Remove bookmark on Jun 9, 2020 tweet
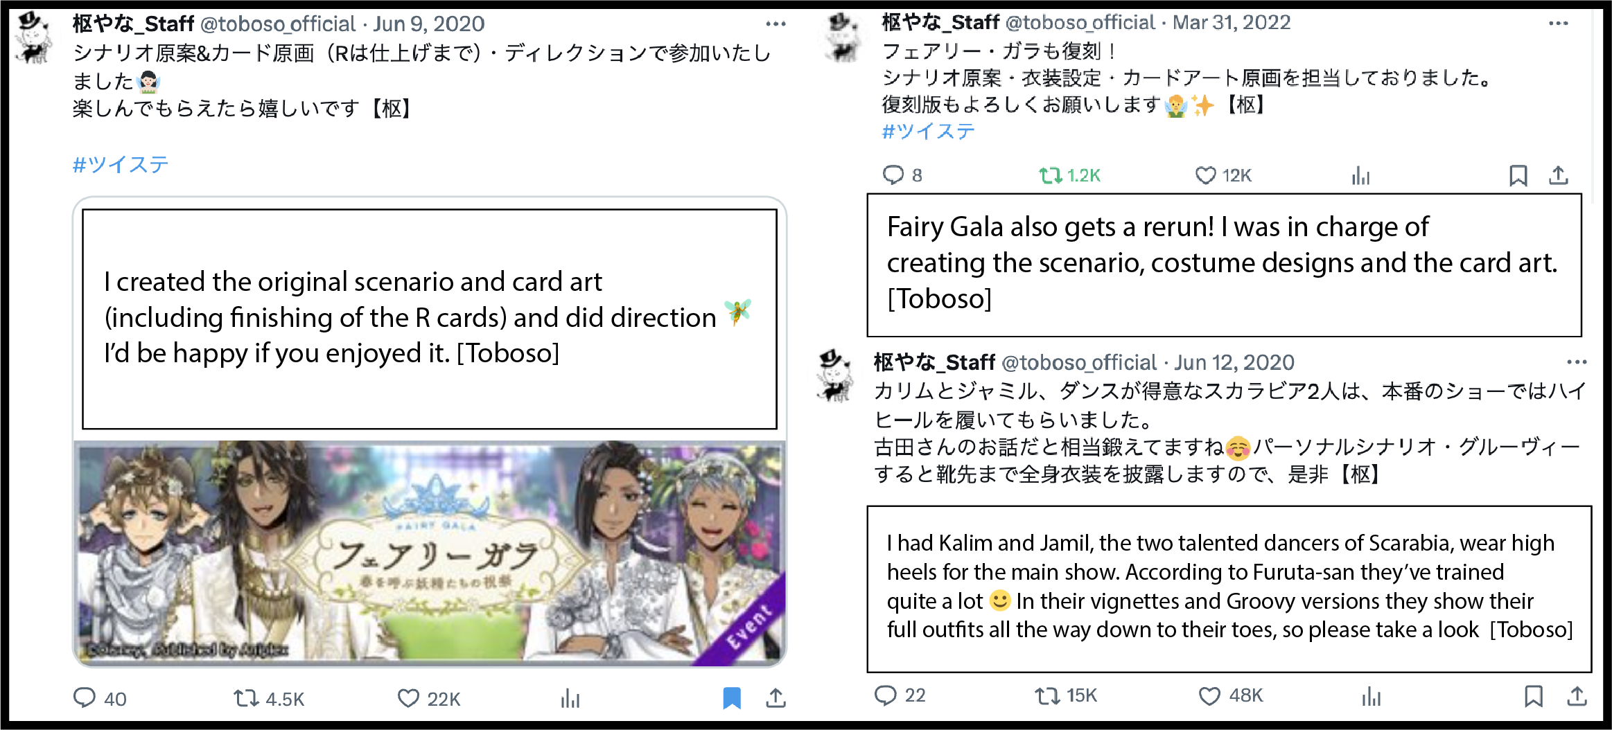This screenshot has width=1612, height=730. point(732,698)
